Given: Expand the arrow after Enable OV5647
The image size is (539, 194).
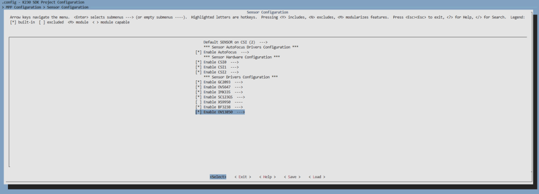Looking at the screenshot, I should (x=239, y=87).
